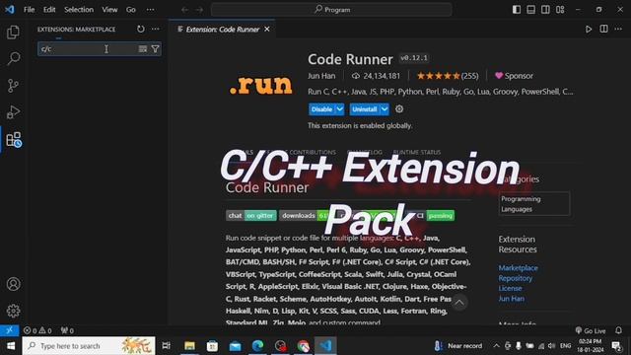This screenshot has height=355, width=631.
Task: Click the Go Live status button
Action: click(591, 330)
